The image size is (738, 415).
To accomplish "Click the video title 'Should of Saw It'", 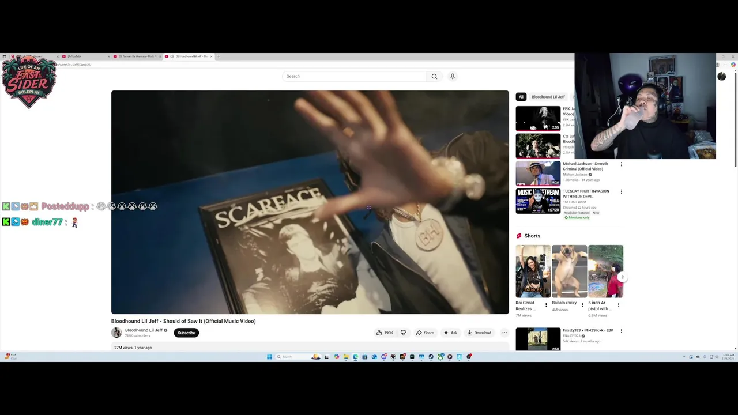I will click(x=183, y=321).
